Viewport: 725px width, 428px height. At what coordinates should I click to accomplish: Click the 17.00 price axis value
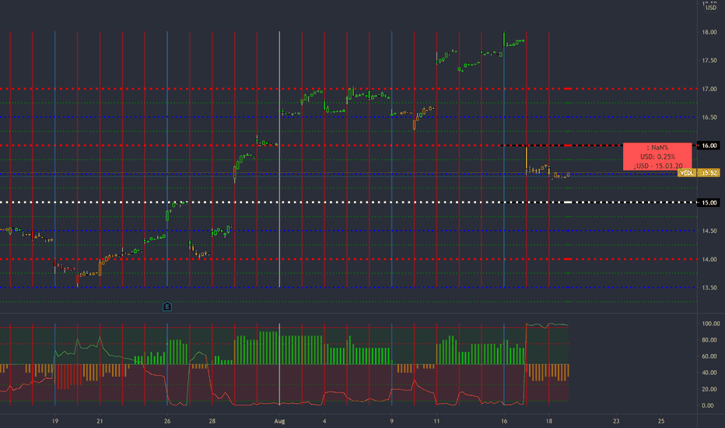[709, 89]
